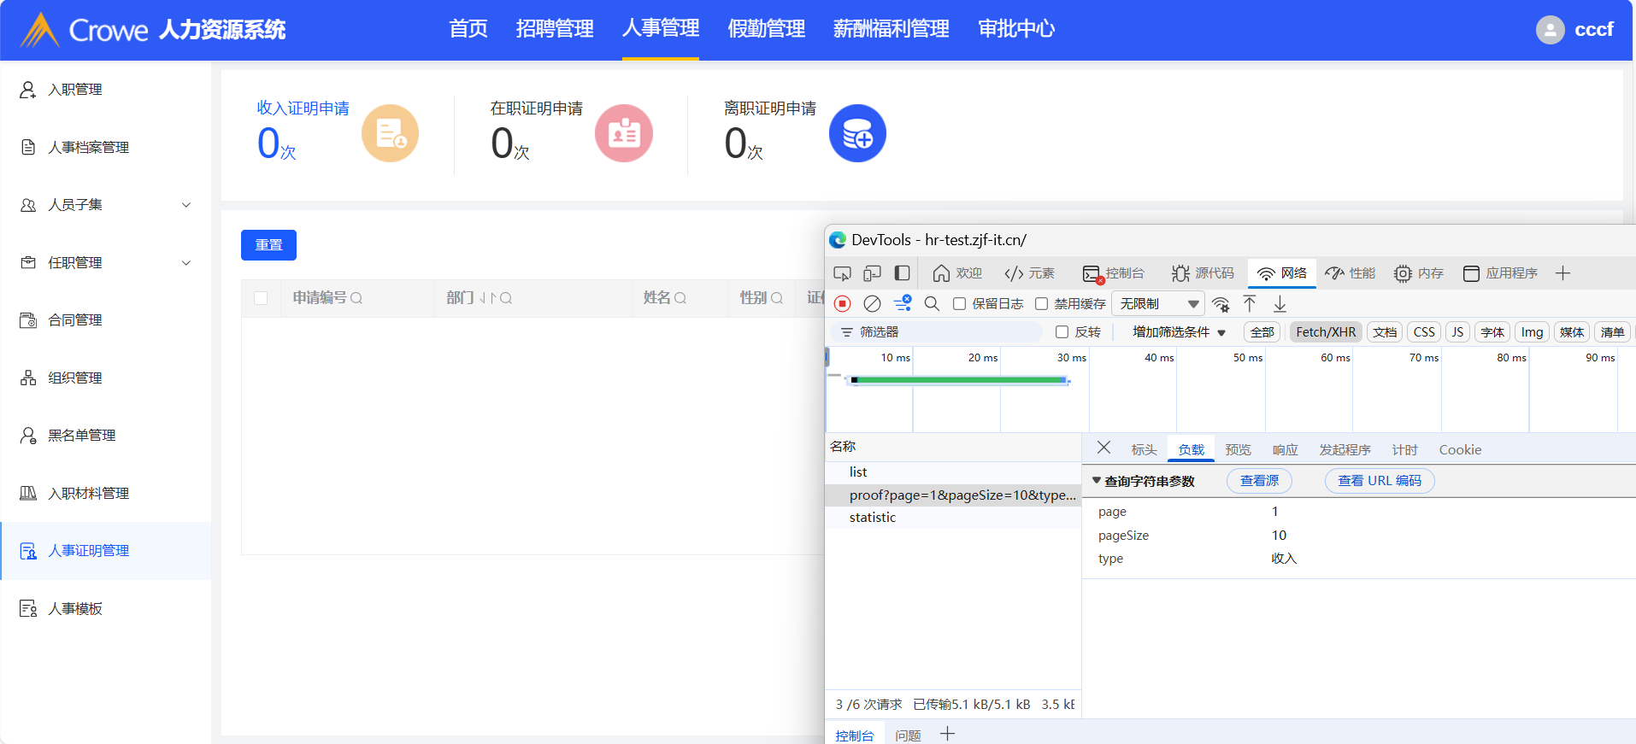Click the 查看 URL 编码 button
This screenshot has height=744, width=1636.
click(1379, 481)
